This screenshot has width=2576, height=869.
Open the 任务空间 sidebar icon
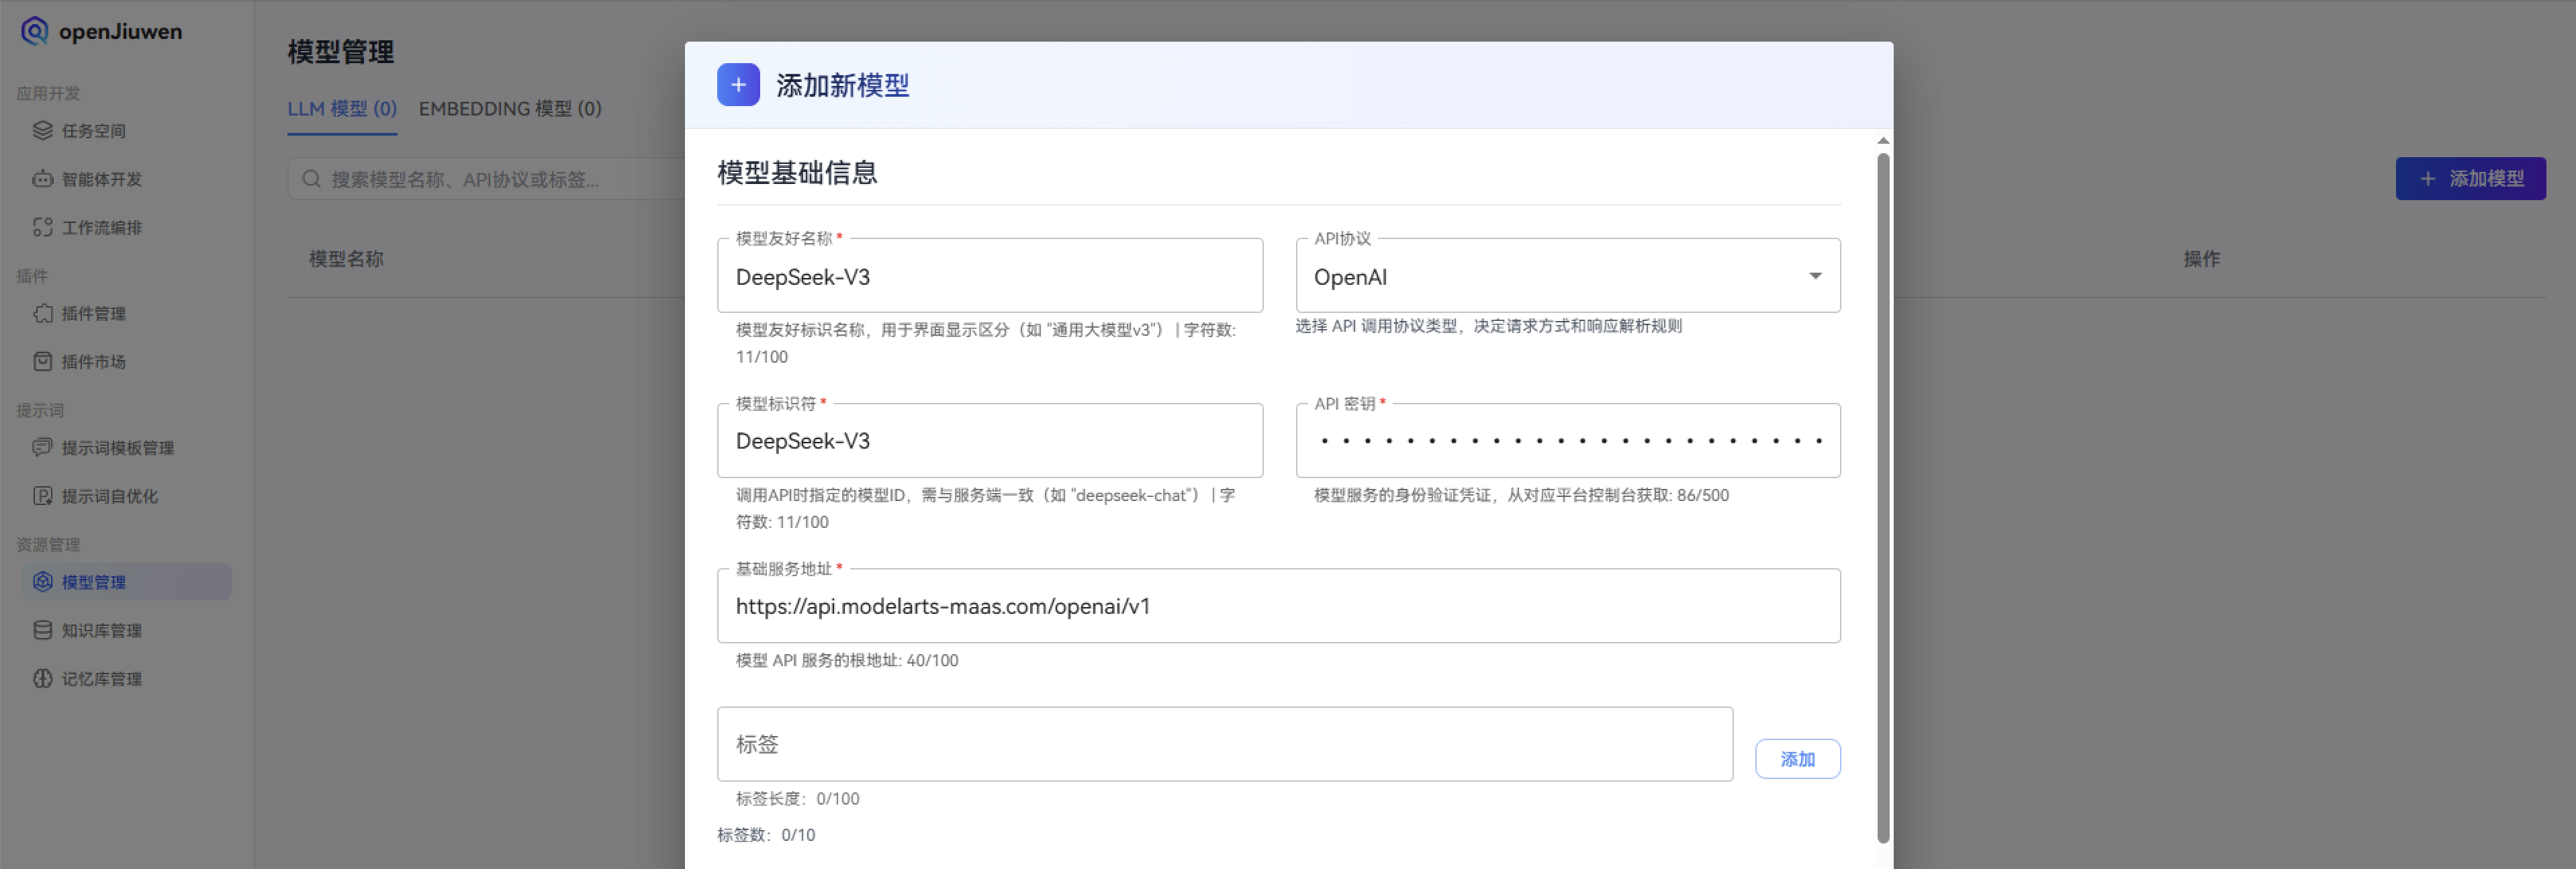tap(42, 130)
